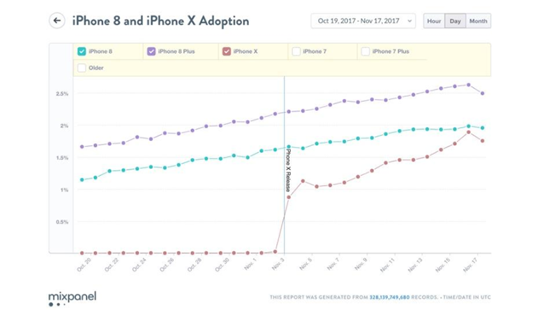The image size is (558, 314).
Task: Switch to Month view
Action: (x=478, y=21)
